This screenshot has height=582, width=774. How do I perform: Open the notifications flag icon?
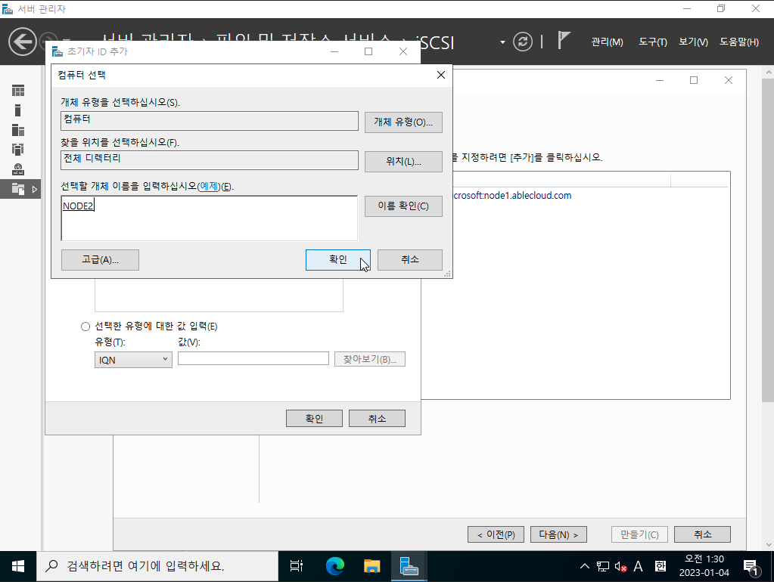pos(564,41)
